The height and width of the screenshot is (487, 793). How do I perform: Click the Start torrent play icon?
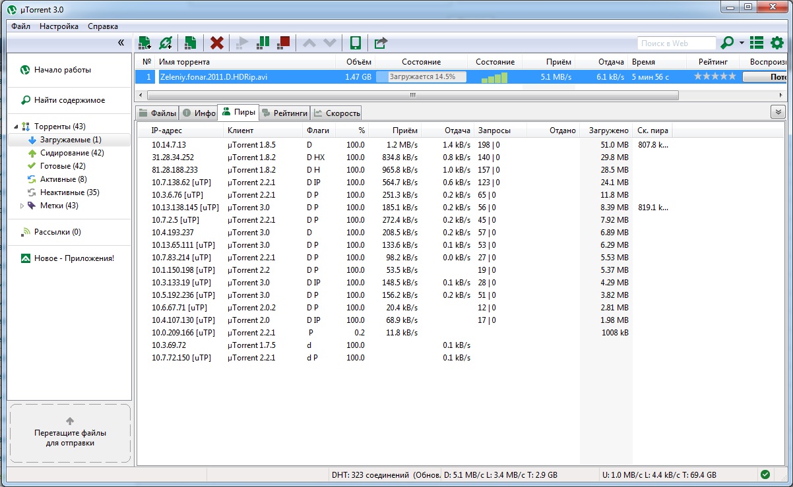click(x=242, y=43)
